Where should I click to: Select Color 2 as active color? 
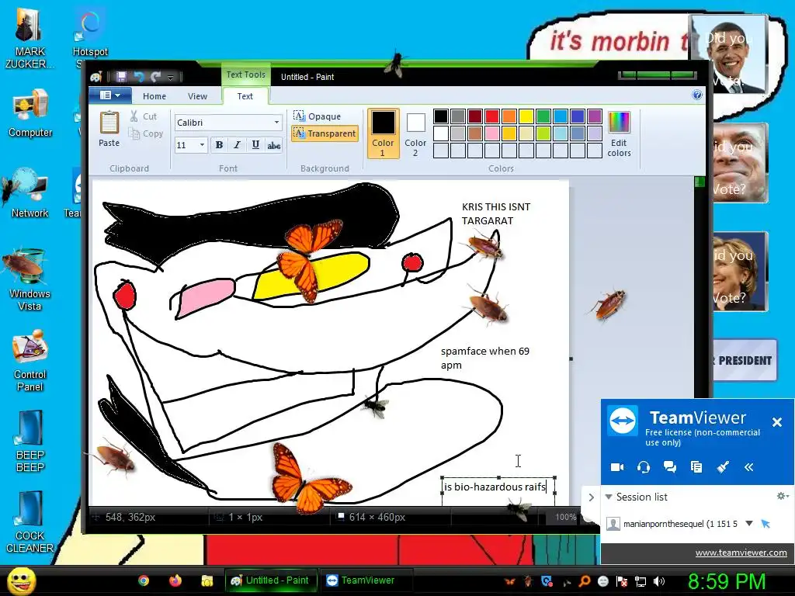click(415, 133)
